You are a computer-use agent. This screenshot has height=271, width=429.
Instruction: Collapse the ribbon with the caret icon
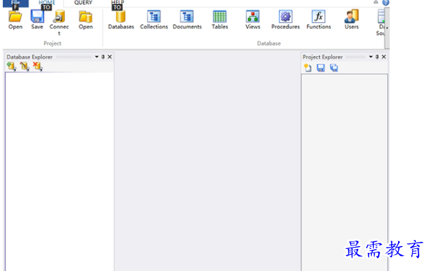pos(376,2)
